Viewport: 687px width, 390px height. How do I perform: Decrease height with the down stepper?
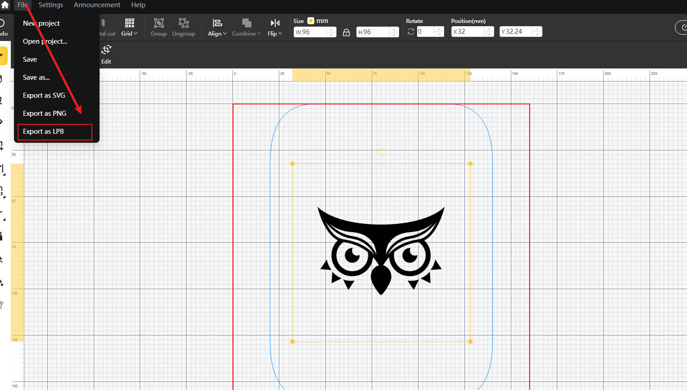pos(394,35)
